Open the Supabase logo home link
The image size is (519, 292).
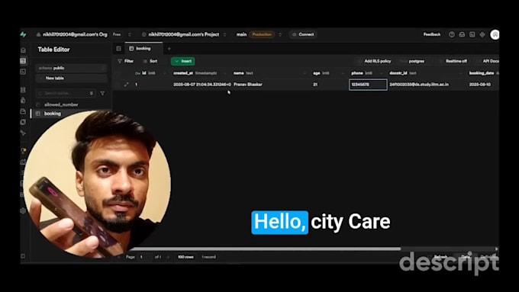23,34
